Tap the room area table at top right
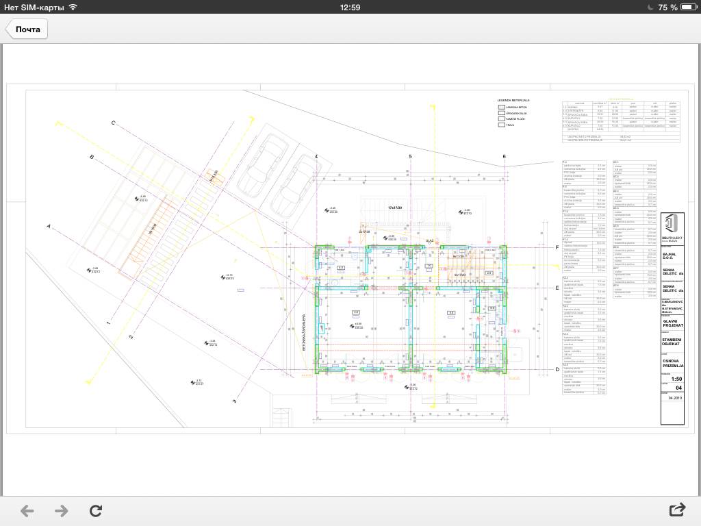Viewport: 701px width, 526px height. tap(620, 121)
